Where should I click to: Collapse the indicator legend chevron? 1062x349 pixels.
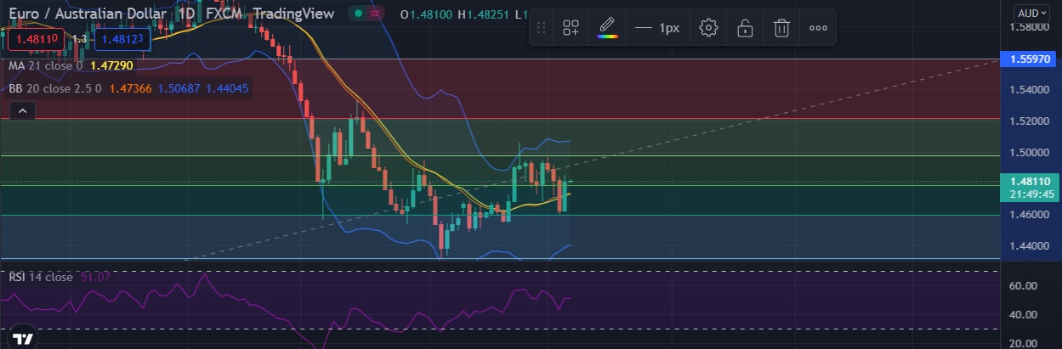[x=23, y=110]
